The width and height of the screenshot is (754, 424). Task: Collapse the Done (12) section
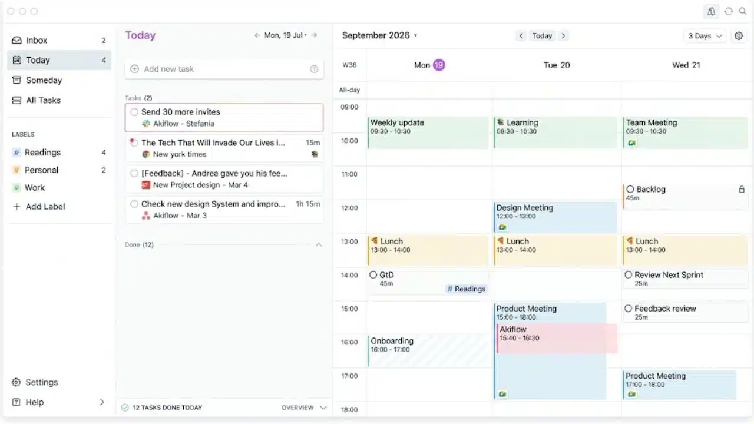[319, 244]
